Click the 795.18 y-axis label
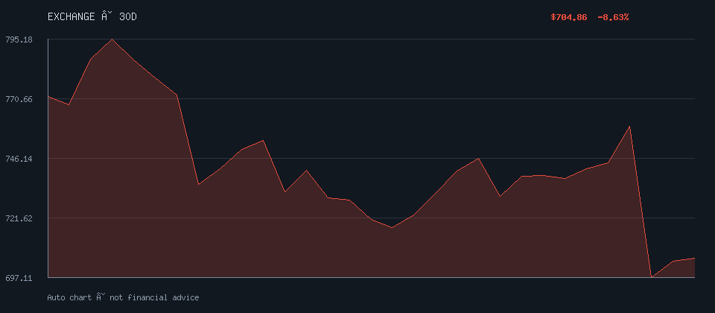 coord(19,39)
